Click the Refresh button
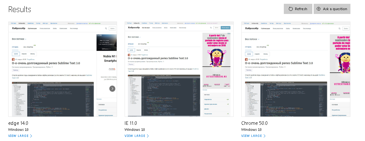 pos(298,9)
